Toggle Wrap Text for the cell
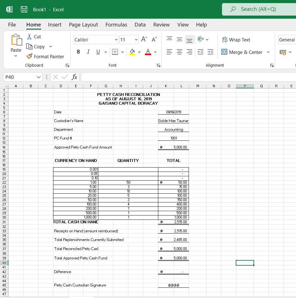This screenshot has width=296, height=298. pos(236,40)
